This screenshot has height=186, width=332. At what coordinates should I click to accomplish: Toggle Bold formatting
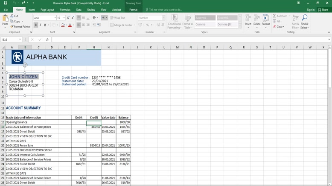click(x=36, y=25)
